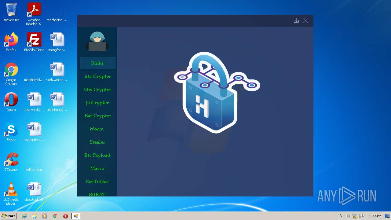Open the wrongfeat Word document
391x220 pixels.
(x=57, y=42)
